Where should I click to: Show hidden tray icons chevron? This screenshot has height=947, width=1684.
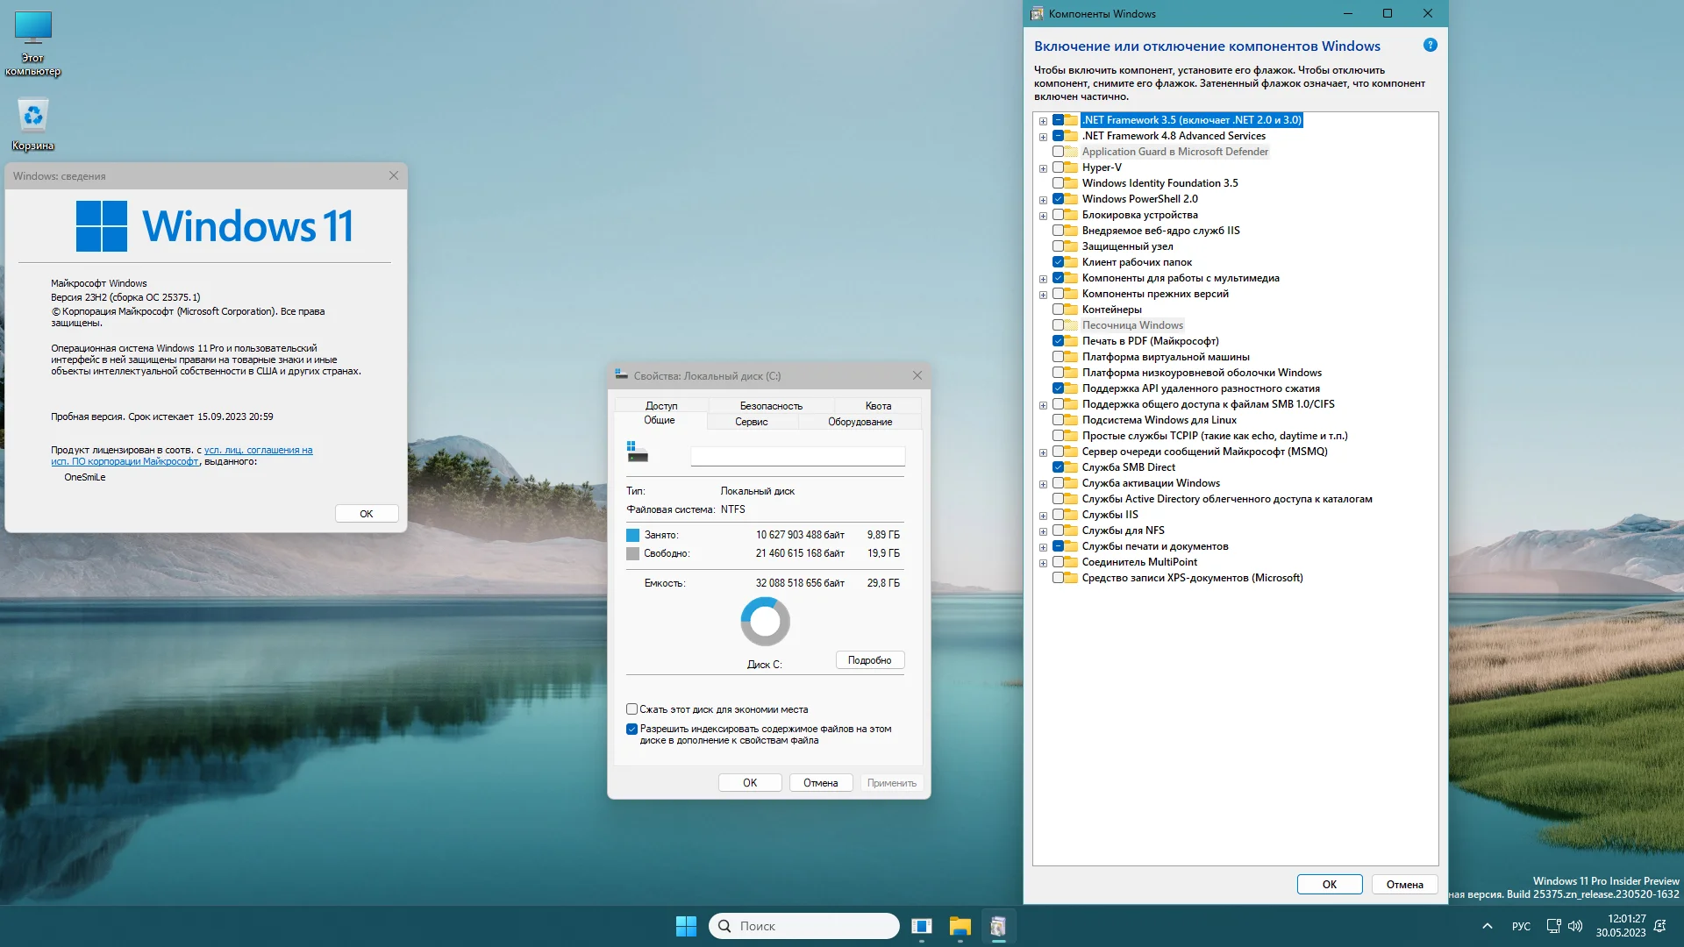tap(1488, 926)
